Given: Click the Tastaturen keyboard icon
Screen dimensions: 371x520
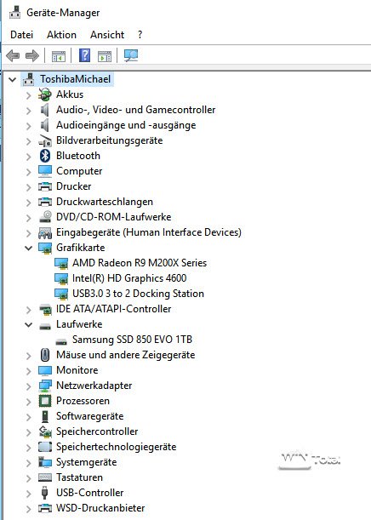Looking at the screenshot, I should 45,477.
